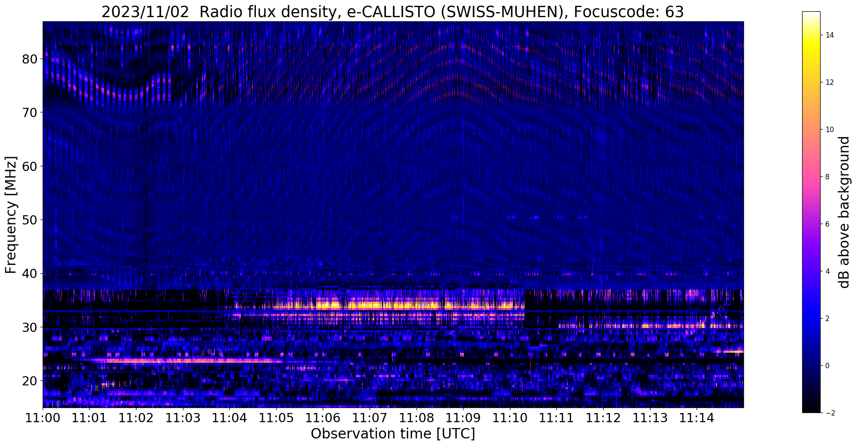Click the 80 MHz frequency tick label

coord(30,59)
